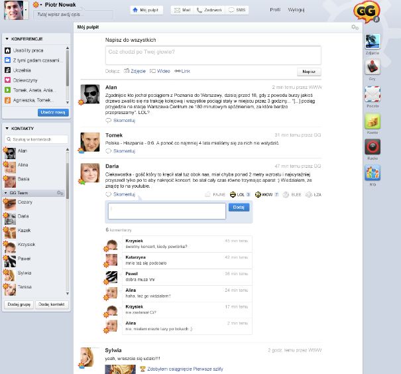This screenshot has height=374, width=401.
Task: Go to Mój pulpit home tab
Action: click(146, 10)
